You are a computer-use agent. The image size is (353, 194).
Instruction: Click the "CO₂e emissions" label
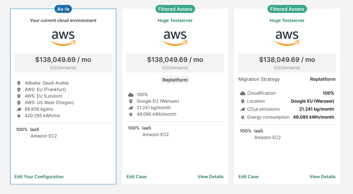click(263, 109)
